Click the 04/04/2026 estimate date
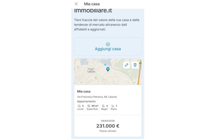216x139 pixels. click(108, 121)
